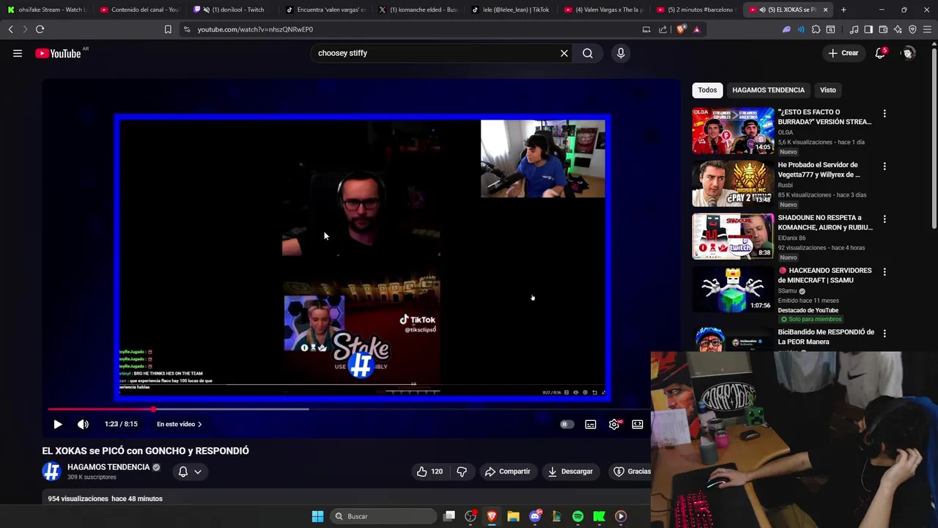This screenshot has height=528, width=938.
Task: Open more options for '¿ESTO ES FACTO' video
Action: [885, 114]
